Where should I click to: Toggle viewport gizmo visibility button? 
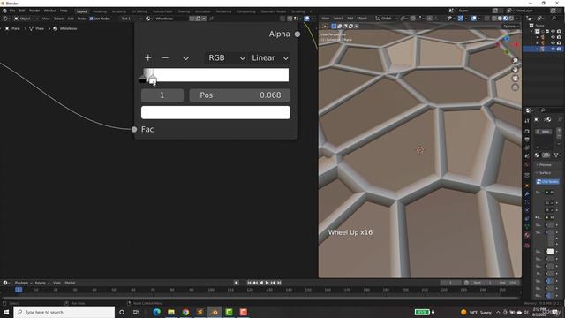point(460,18)
